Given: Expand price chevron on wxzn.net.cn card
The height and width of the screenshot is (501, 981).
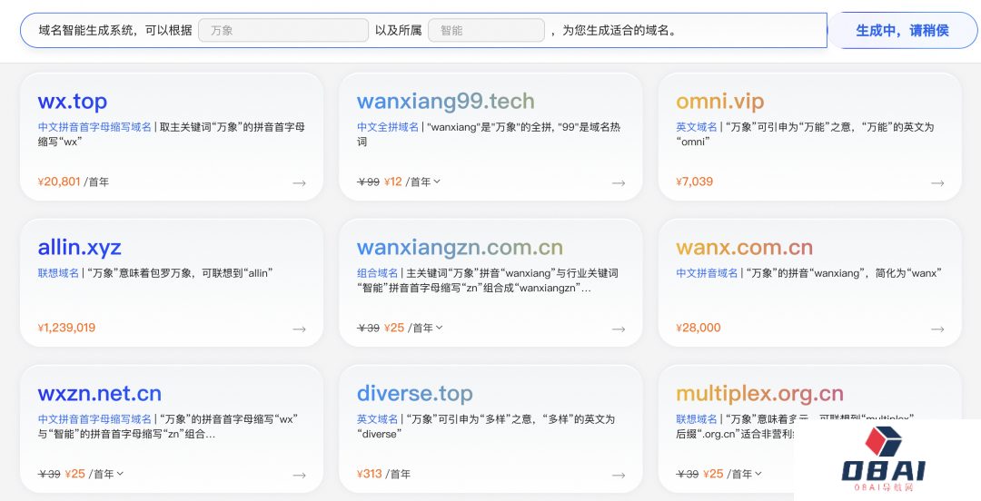Looking at the screenshot, I should pyautogui.click(x=120, y=474).
